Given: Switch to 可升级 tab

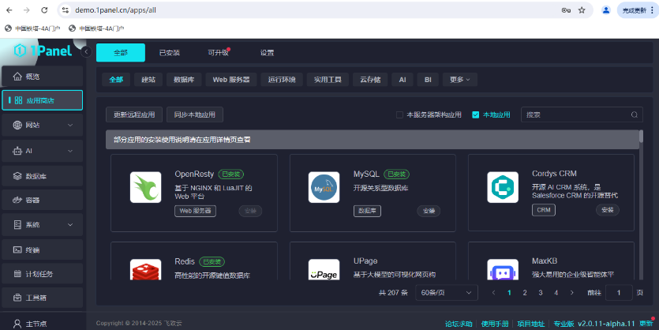Looking at the screenshot, I should [x=218, y=53].
